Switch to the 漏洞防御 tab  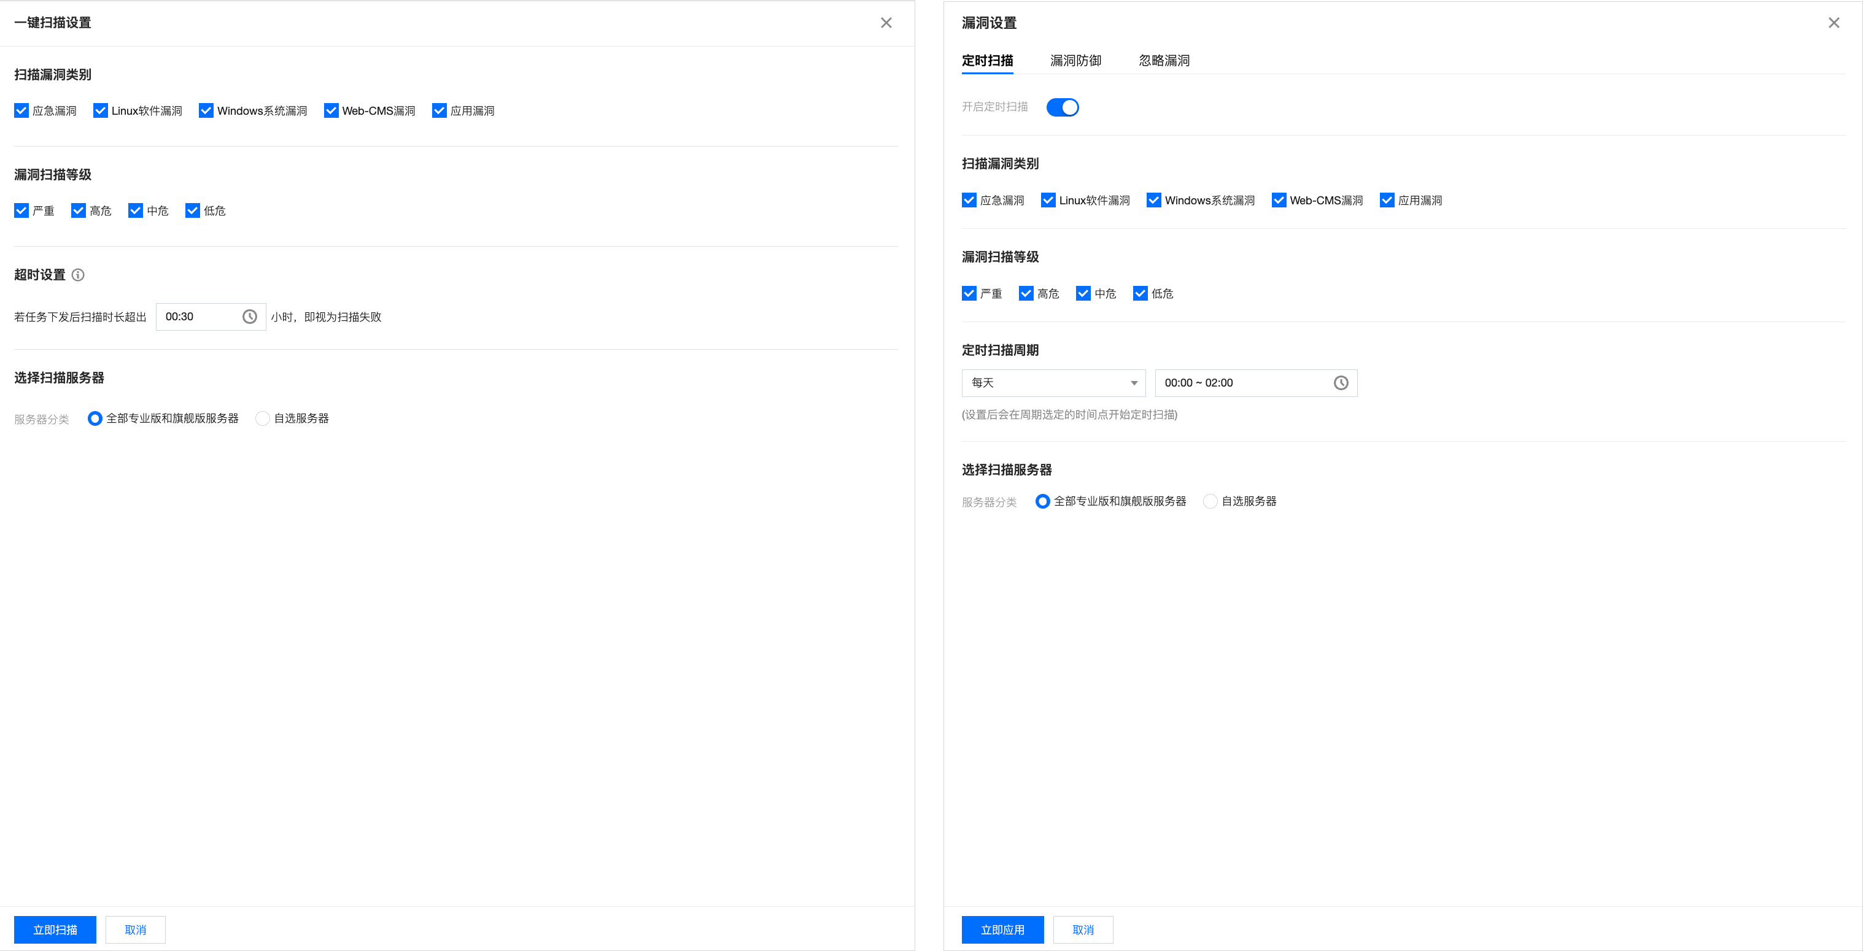[x=1075, y=61]
